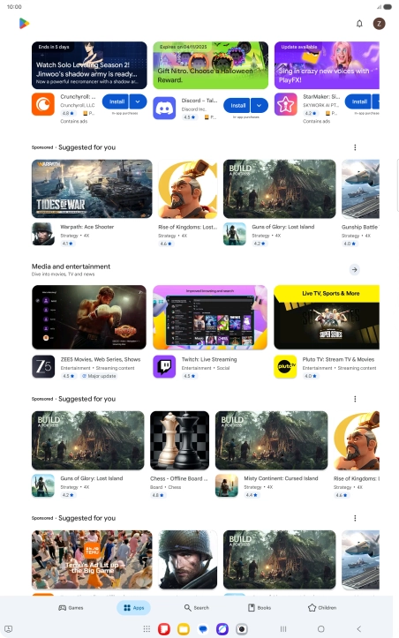This screenshot has height=638, width=399.
Task: Expand Crunchyroll Install options dropdown arrow
Action: 138,101
